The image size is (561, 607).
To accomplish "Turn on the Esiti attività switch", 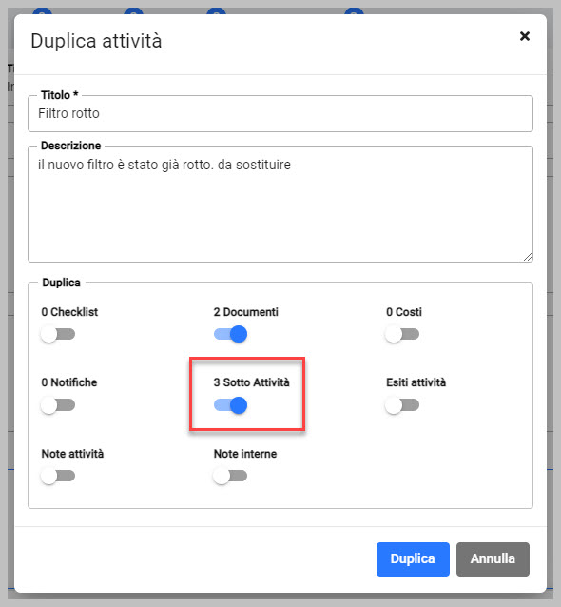I will pos(402,405).
